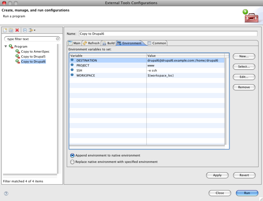Select Append environment to native environment
The width and height of the screenshot is (263, 201).
coord(72,155)
